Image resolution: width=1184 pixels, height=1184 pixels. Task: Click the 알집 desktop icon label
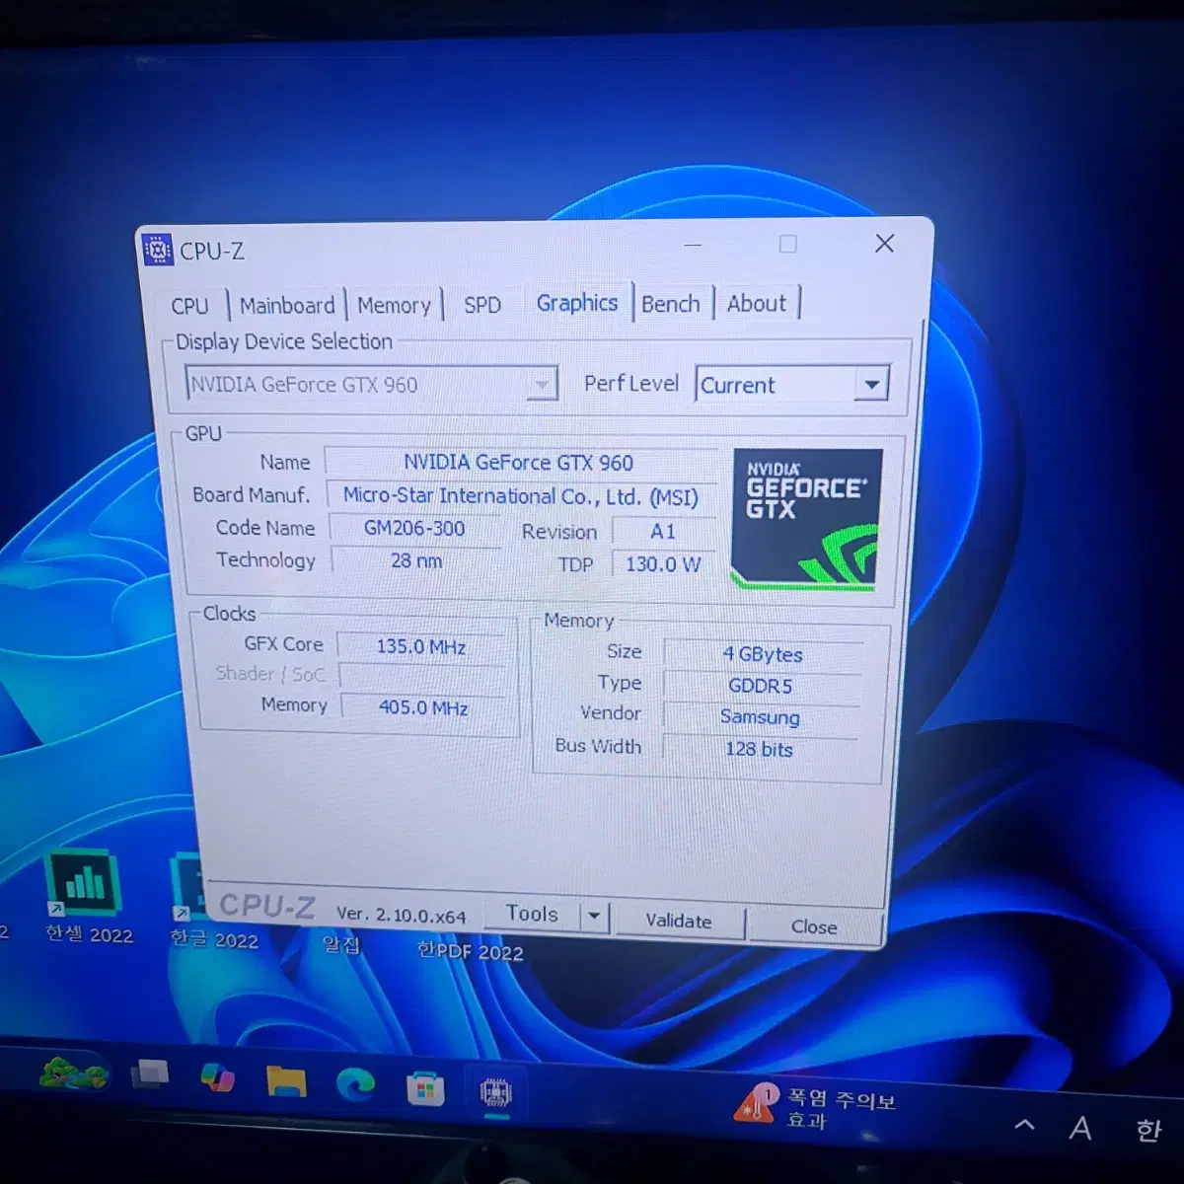pyautogui.click(x=341, y=945)
